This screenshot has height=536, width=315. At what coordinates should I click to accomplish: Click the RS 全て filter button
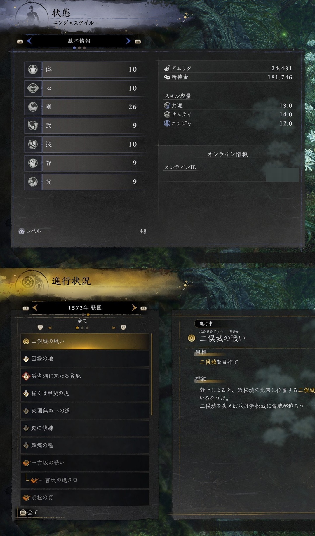(x=29, y=512)
